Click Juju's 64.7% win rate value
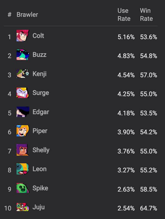This screenshot has height=219, width=165. [148, 208]
